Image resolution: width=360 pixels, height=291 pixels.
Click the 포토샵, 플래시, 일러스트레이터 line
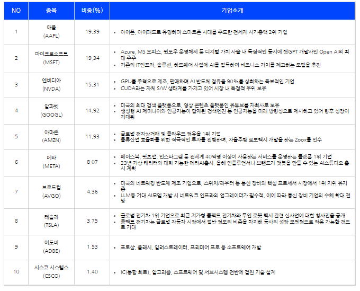coord(191,248)
